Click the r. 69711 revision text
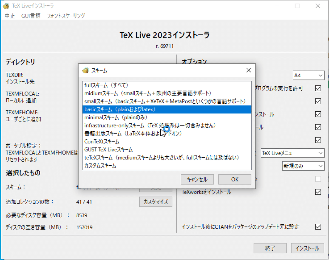This screenshot has width=329, height=260. 164,46
